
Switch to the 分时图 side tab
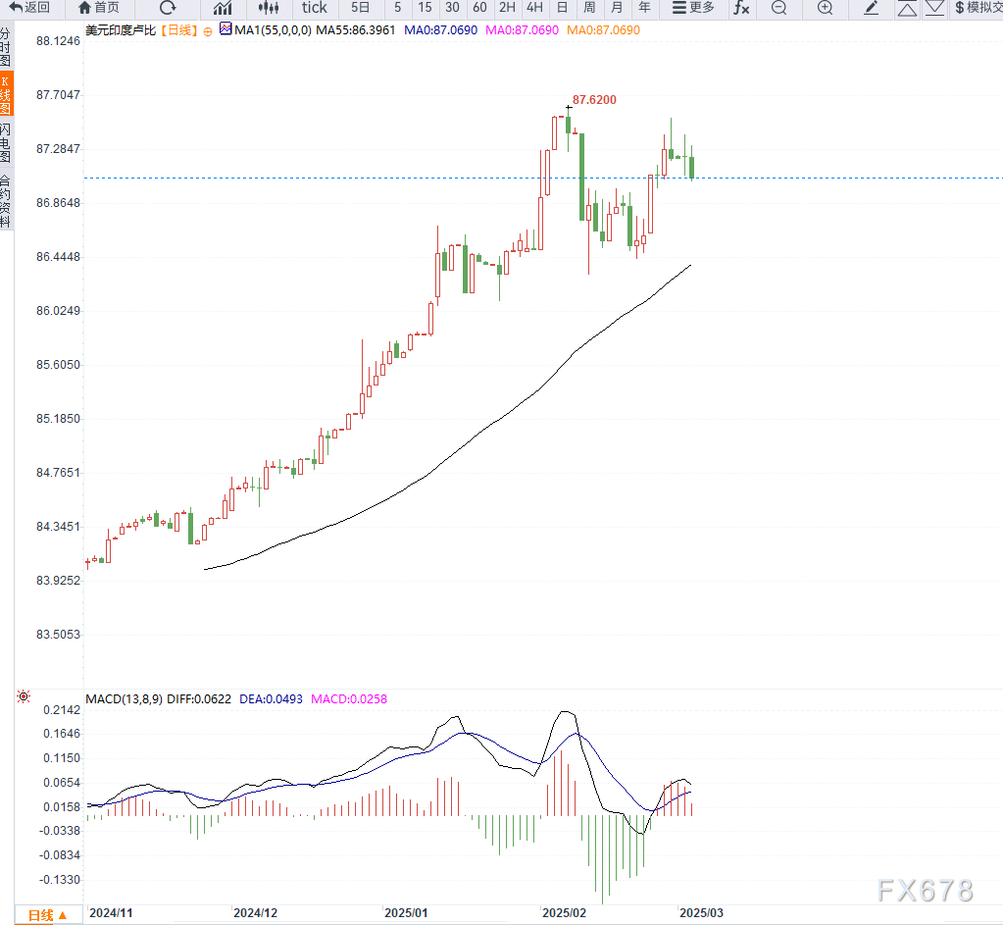(5, 47)
